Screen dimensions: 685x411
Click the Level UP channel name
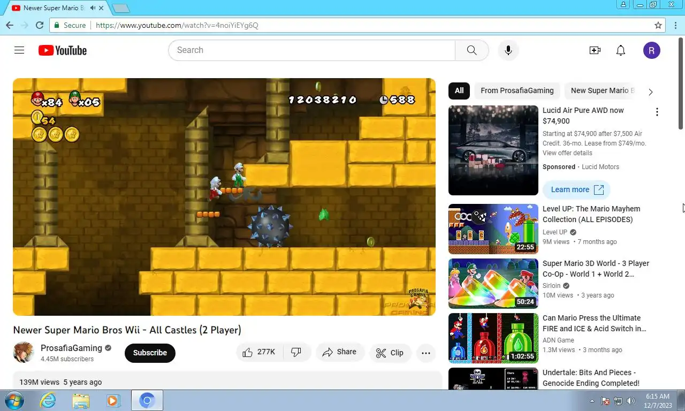(x=555, y=232)
